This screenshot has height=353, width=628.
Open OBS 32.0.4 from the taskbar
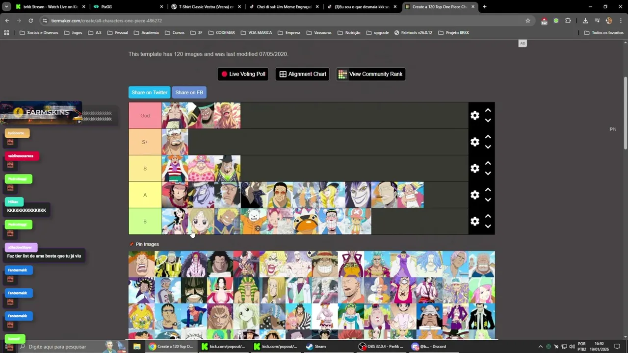tap(381, 347)
